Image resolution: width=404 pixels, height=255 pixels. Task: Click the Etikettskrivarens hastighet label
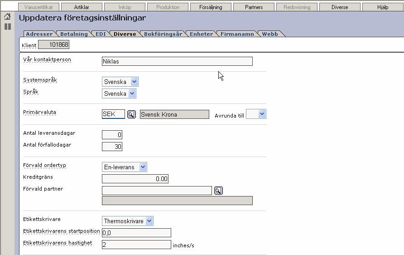coord(58,243)
